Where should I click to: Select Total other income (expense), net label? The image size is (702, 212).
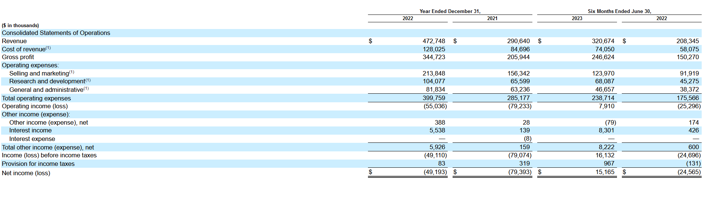pos(48,147)
